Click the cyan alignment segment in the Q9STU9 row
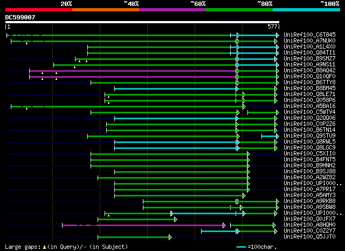 coord(270,137)
